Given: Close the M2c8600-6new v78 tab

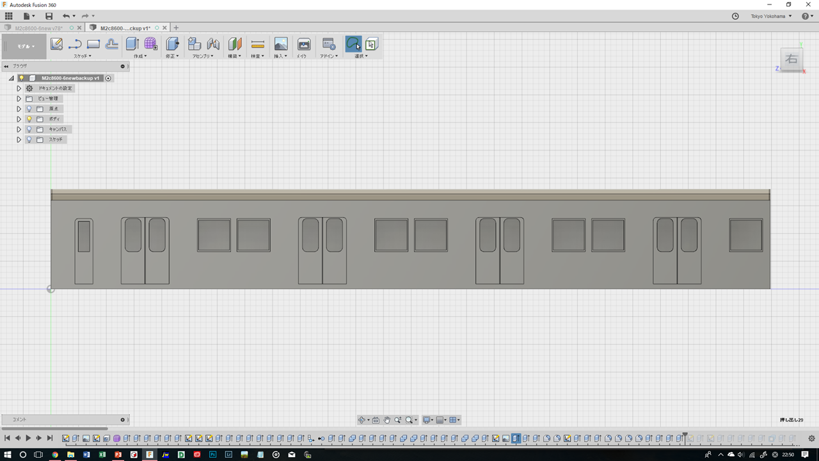Looking at the screenshot, I should point(79,28).
